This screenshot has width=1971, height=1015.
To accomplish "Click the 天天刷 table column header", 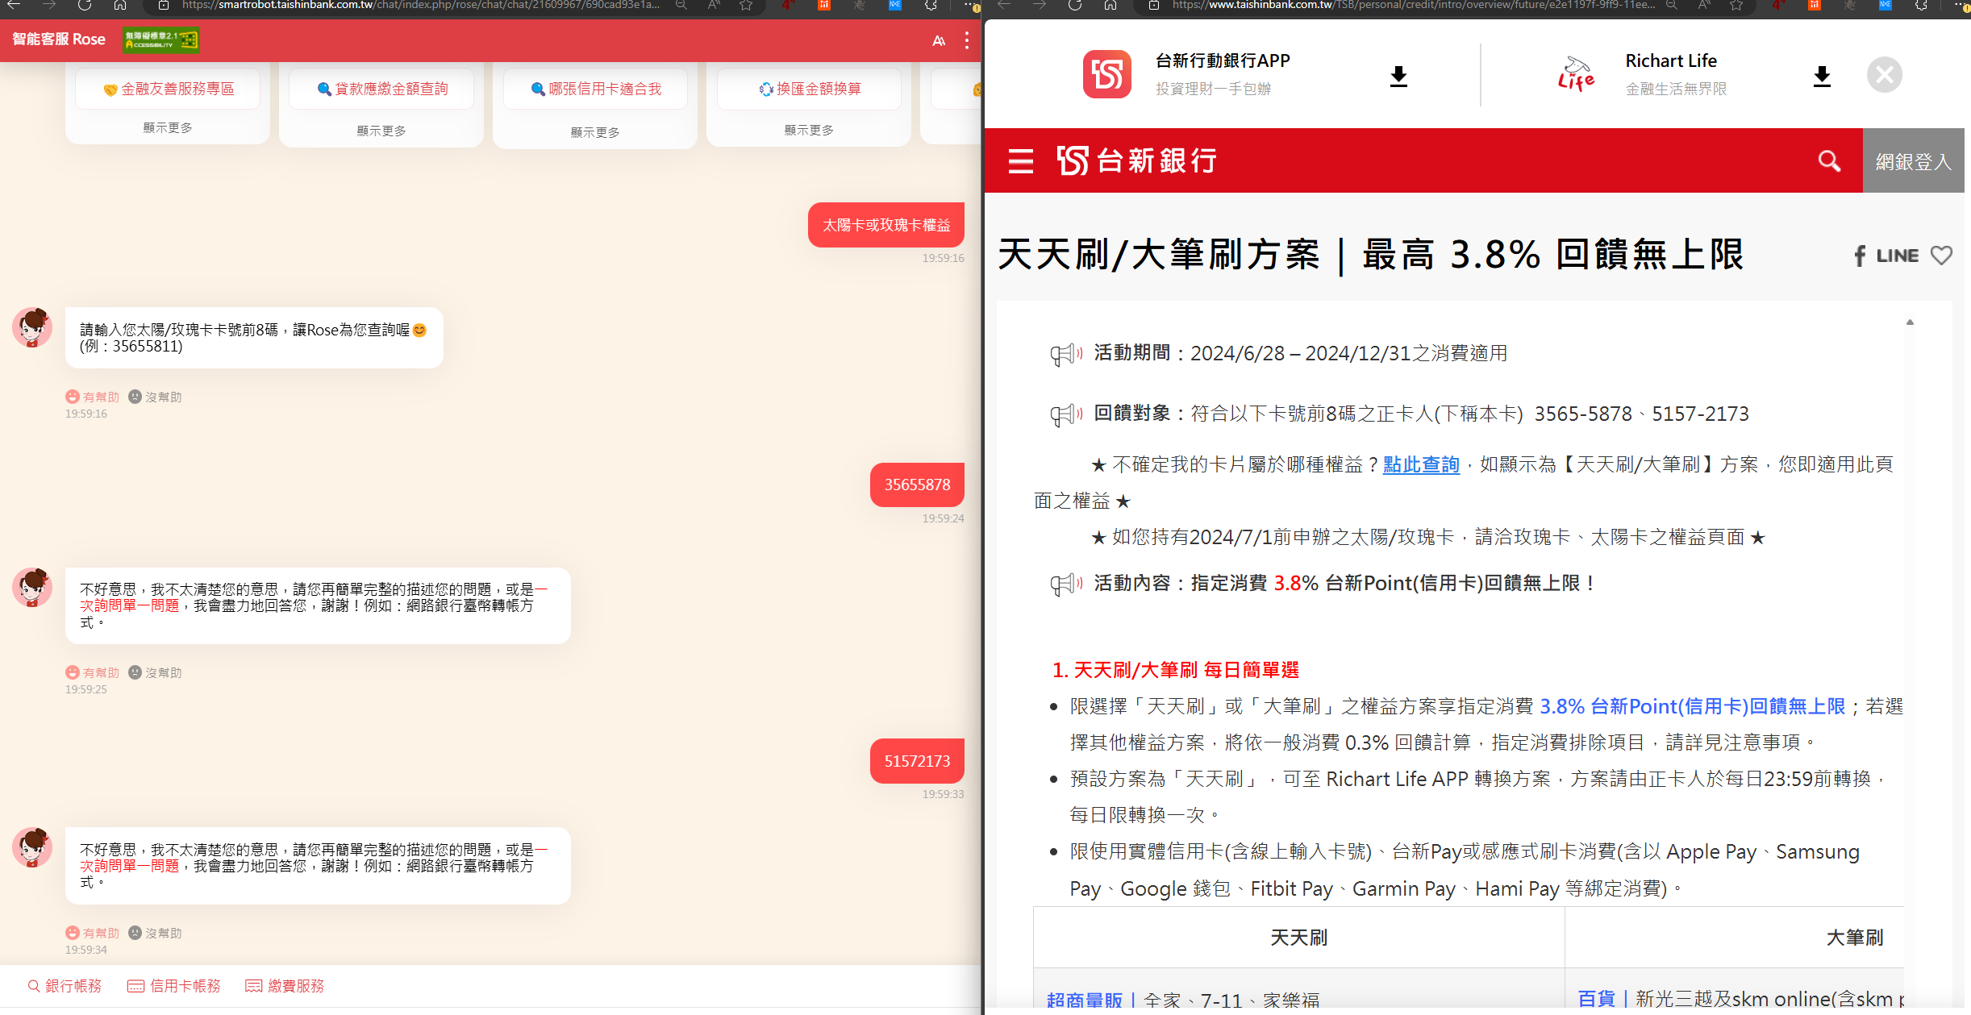I will [x=1298, y=937].
